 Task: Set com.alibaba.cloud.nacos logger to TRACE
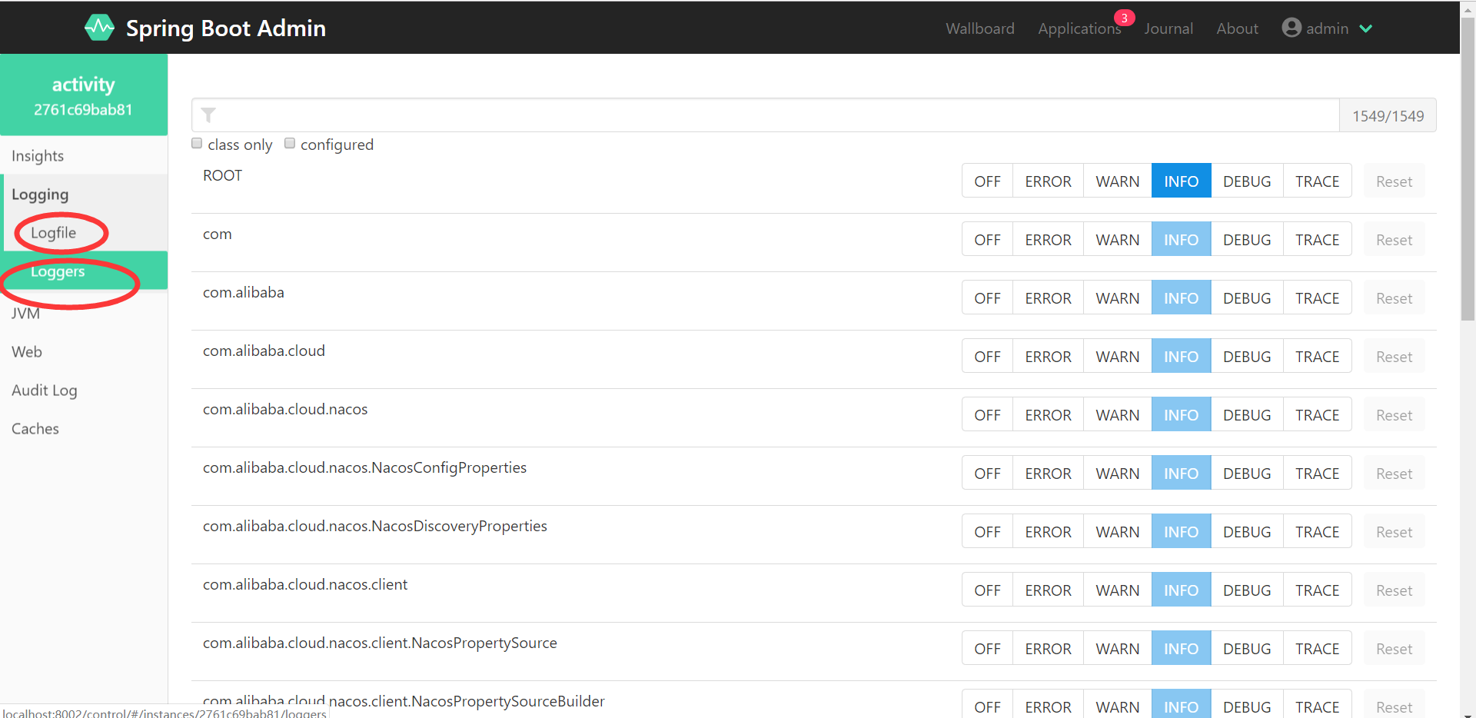1317,414
